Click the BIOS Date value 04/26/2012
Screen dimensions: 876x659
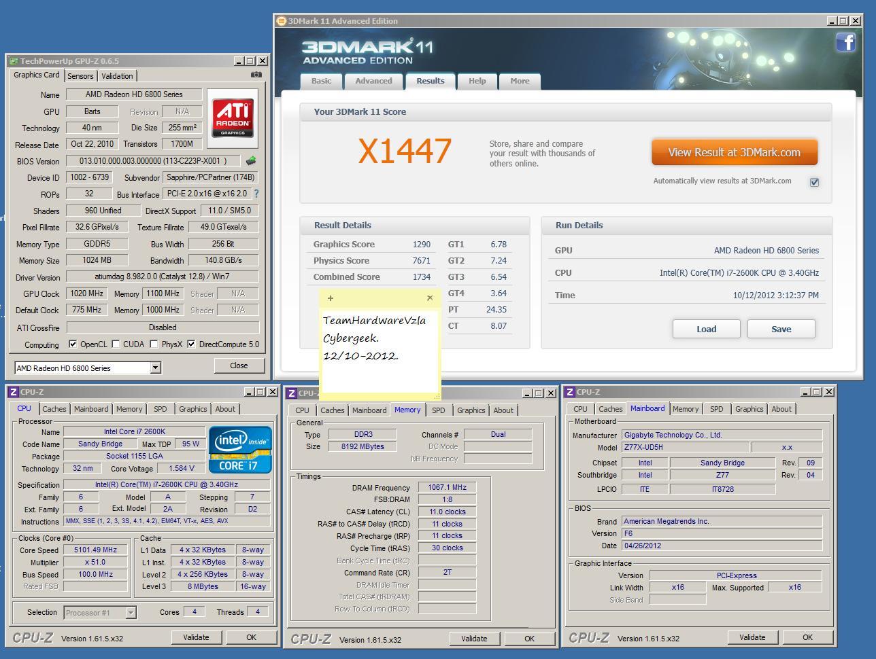(722, 546)
